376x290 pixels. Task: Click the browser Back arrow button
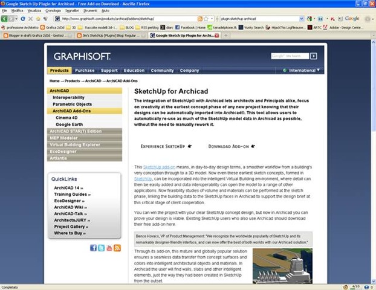point(4,19)
